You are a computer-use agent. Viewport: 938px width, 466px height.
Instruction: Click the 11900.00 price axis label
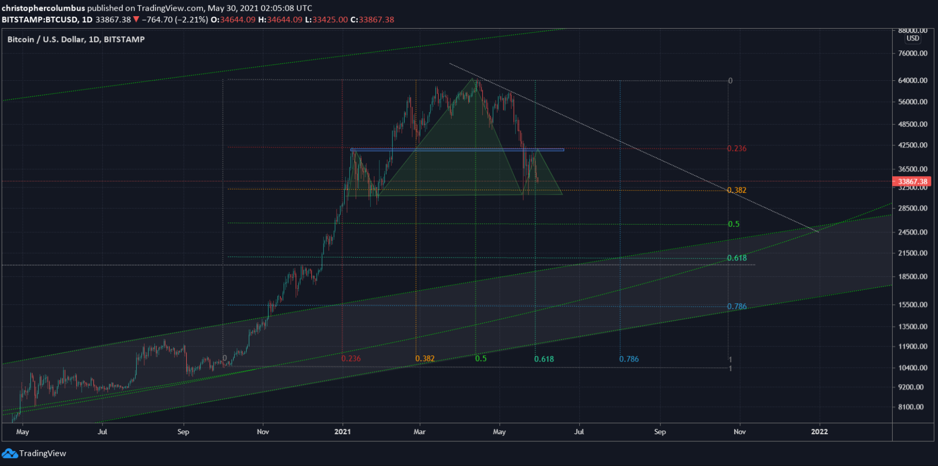coord(913,346)
